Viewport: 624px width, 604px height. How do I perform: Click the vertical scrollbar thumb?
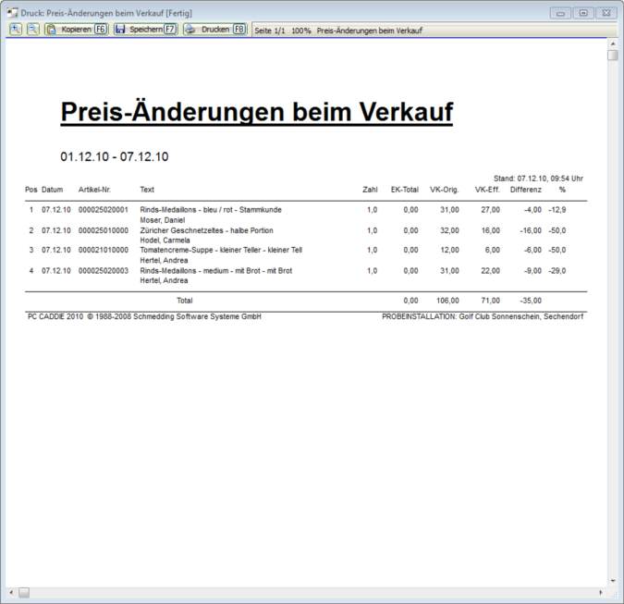click(x=613, y=55)
